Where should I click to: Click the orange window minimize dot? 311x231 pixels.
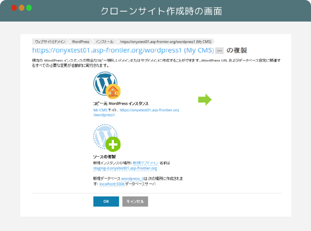22,8
